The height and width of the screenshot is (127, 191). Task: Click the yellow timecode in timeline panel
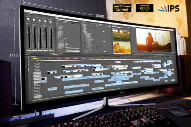click(x=35, y=59)
